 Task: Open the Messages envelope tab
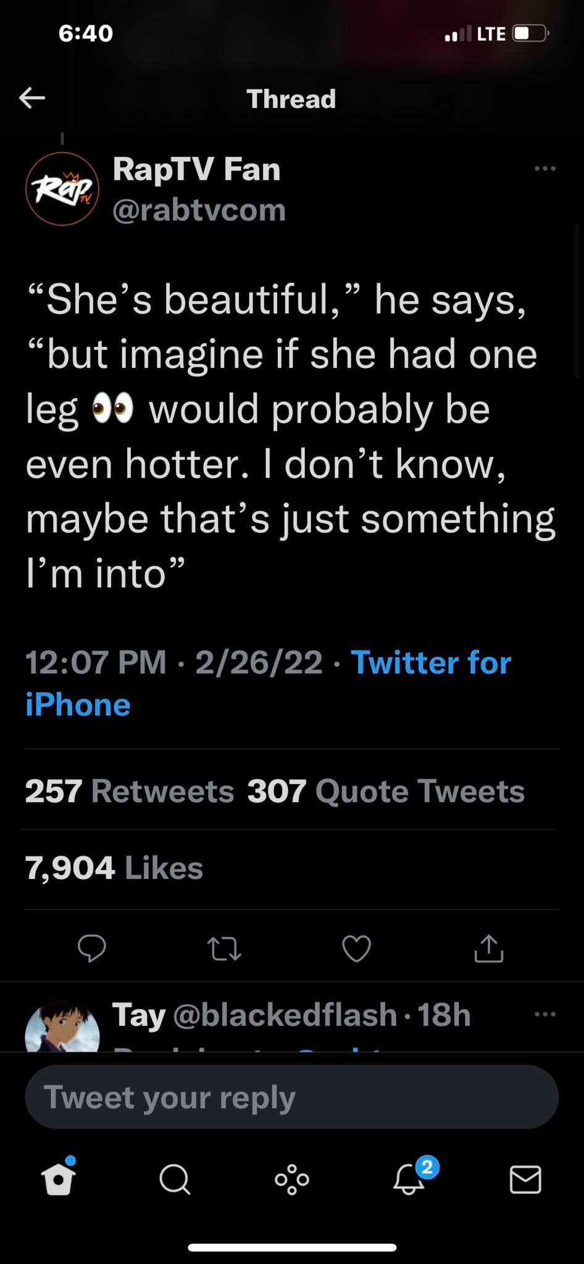click(x=525, y=1180)
